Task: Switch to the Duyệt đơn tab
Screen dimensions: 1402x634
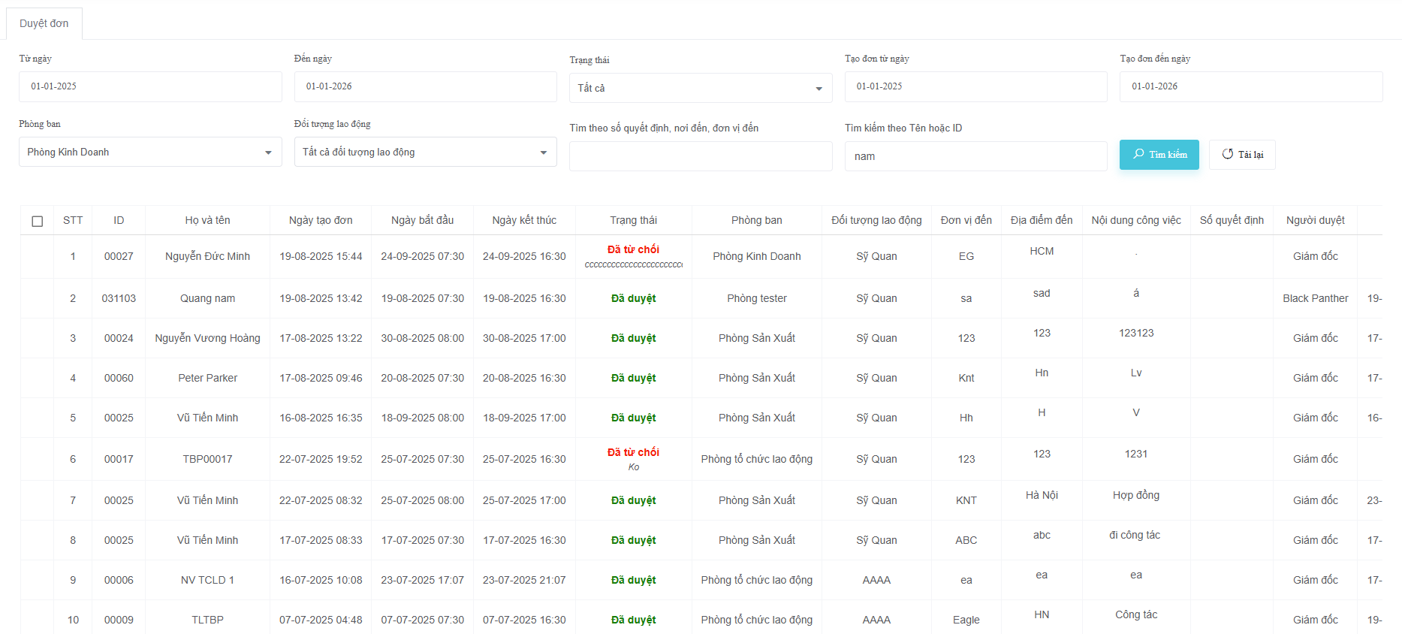Action: 44,23
